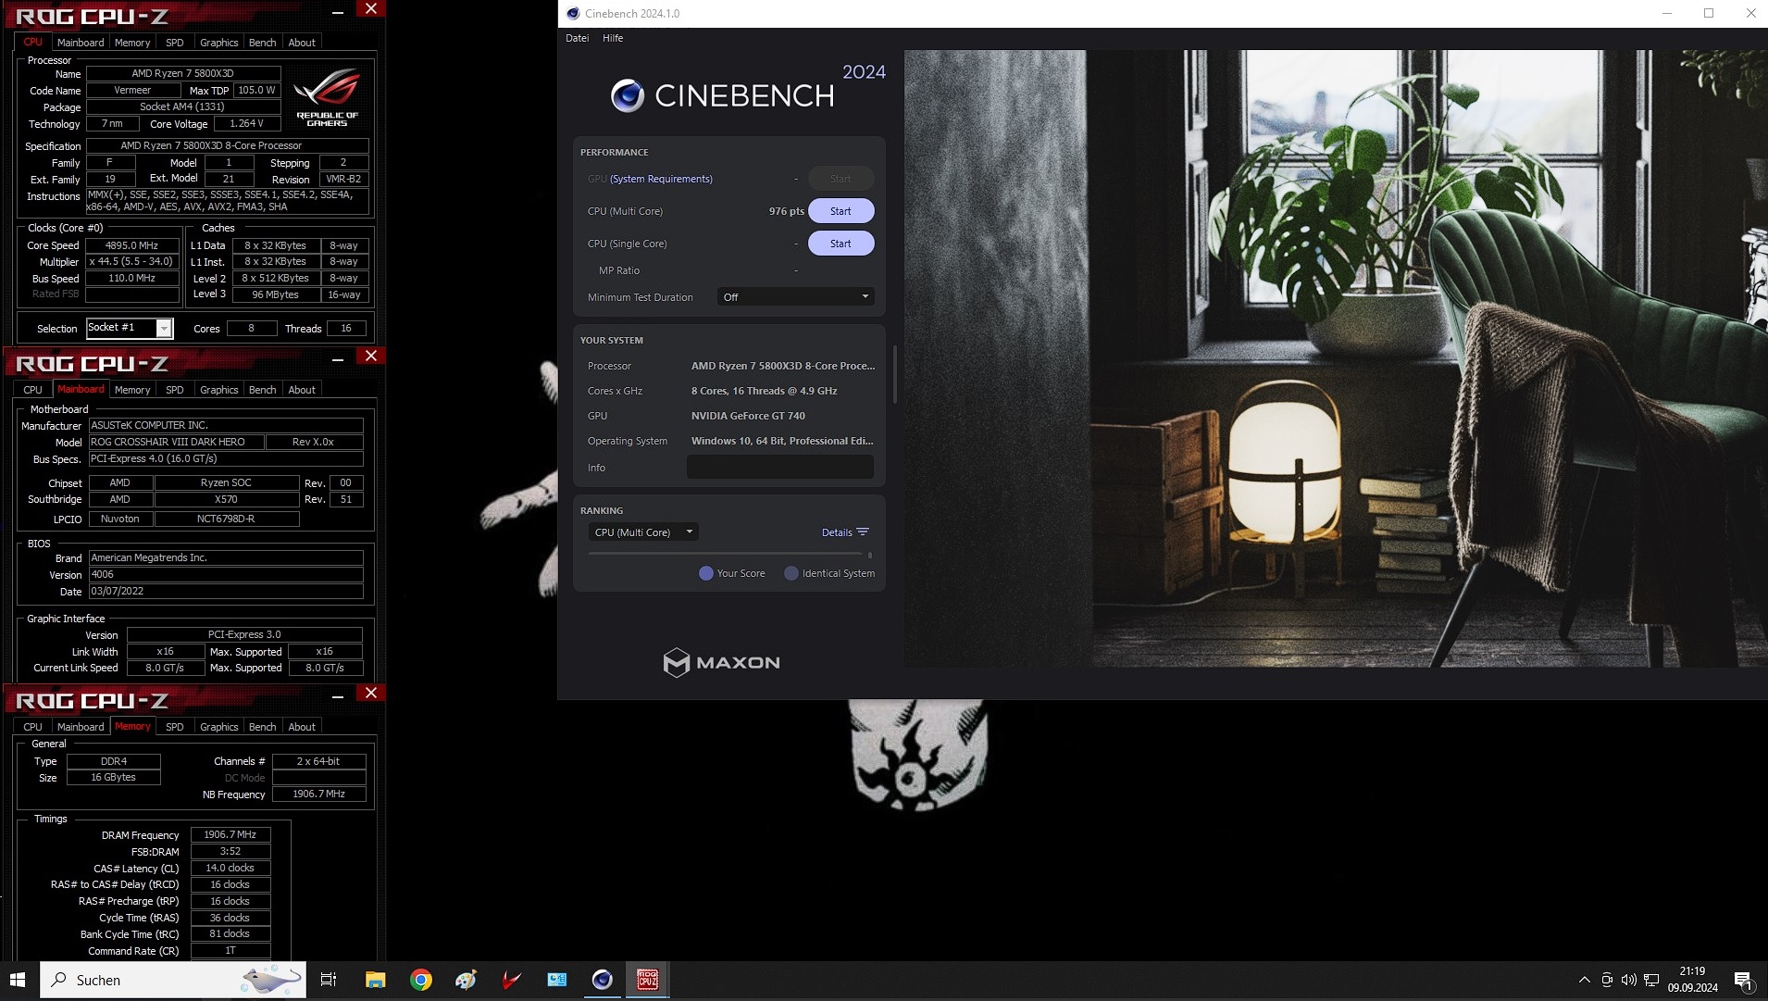Viewport: 1768px width, 1001px height.
Task: Minimize the top CPU-Z window
Action: point(338,11)
